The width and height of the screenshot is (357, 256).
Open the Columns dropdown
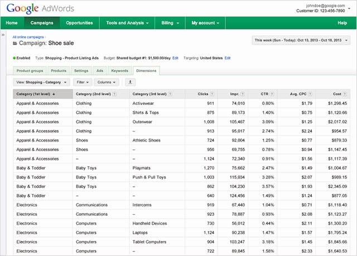coord(107,82)
